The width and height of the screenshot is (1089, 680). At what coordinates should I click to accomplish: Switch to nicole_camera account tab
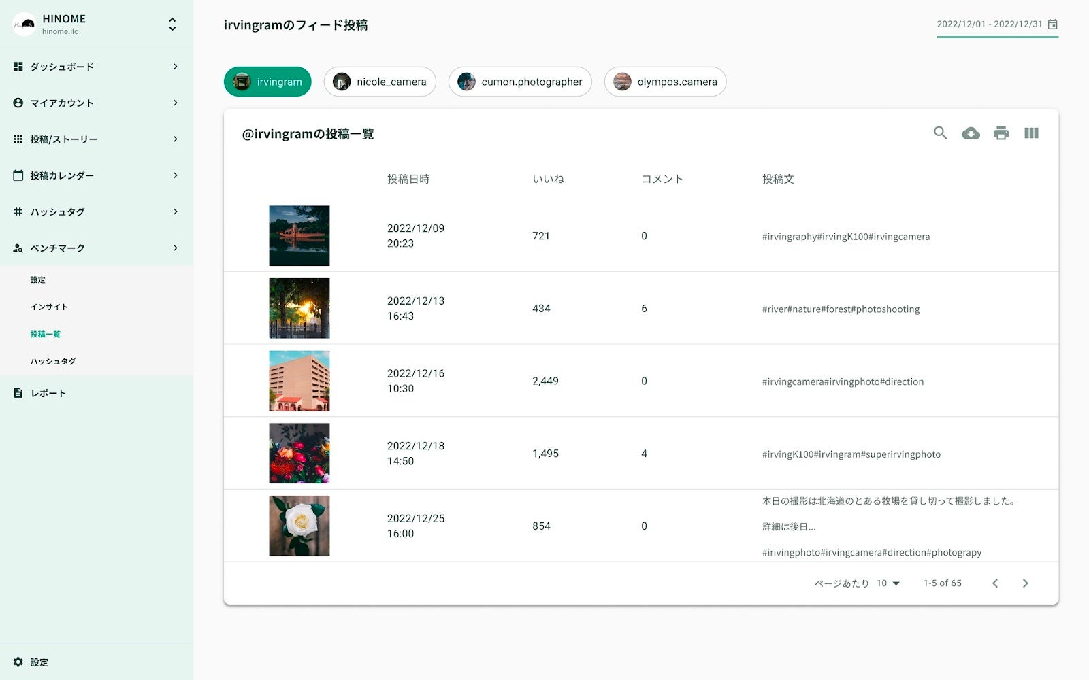tap(380, 82)
